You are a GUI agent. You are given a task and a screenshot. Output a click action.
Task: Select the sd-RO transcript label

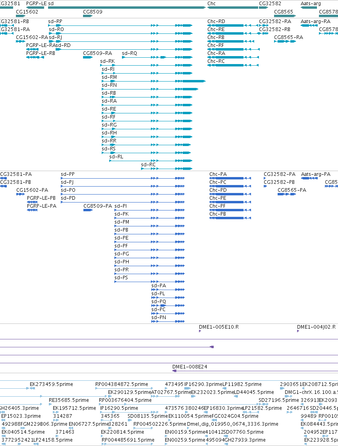coord(56,29)
